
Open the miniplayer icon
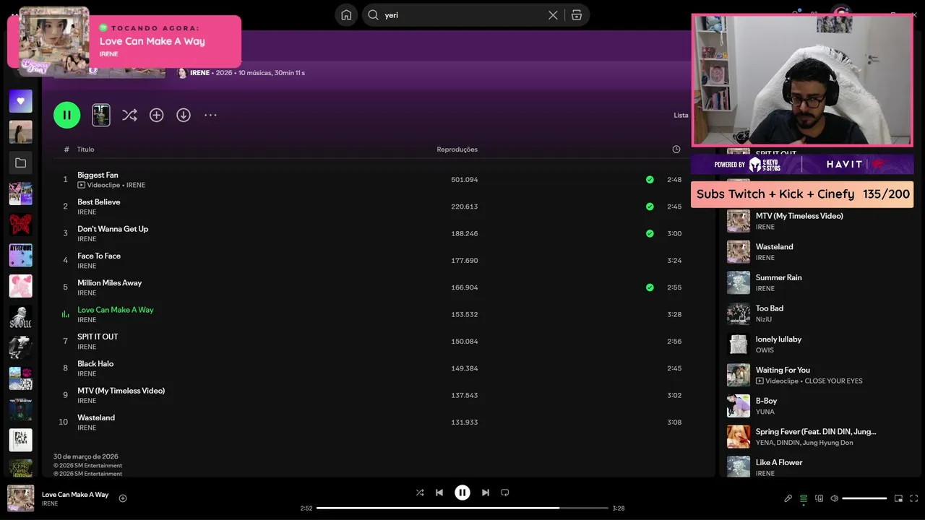pyautogui.click(x=899, y=498)
